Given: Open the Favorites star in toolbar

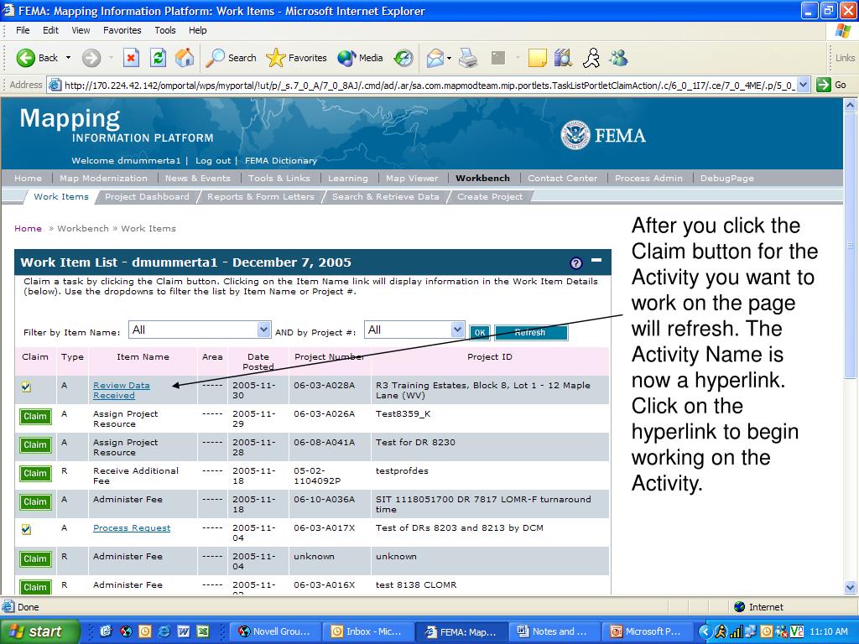Looking at the screenshot, I should click(x=296, y=58).
